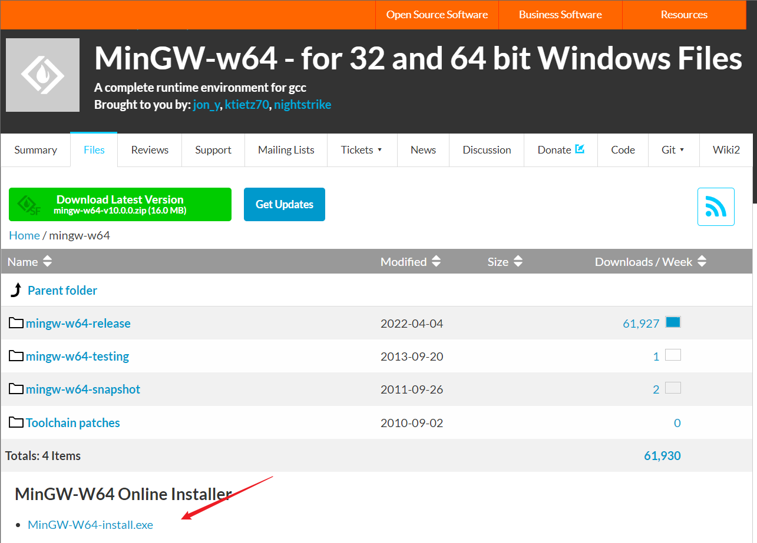The width and height of the screenshot is (757, 543).
Task: Open the Toolchain patches folder link
Action: click(73, 422)
